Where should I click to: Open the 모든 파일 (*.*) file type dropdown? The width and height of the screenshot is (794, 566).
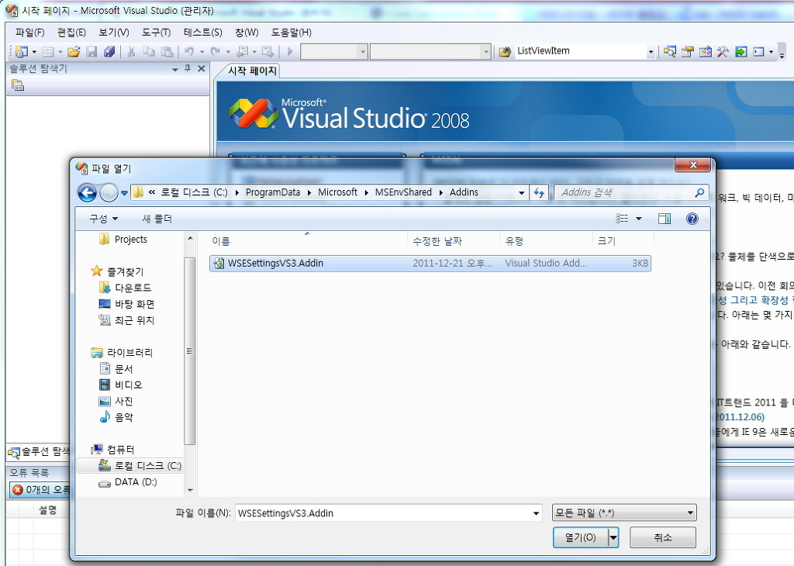point(624,513)
